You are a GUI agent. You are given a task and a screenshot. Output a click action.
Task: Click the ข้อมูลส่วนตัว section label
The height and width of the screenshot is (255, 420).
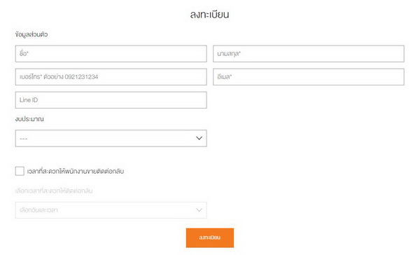pos(31,34)
